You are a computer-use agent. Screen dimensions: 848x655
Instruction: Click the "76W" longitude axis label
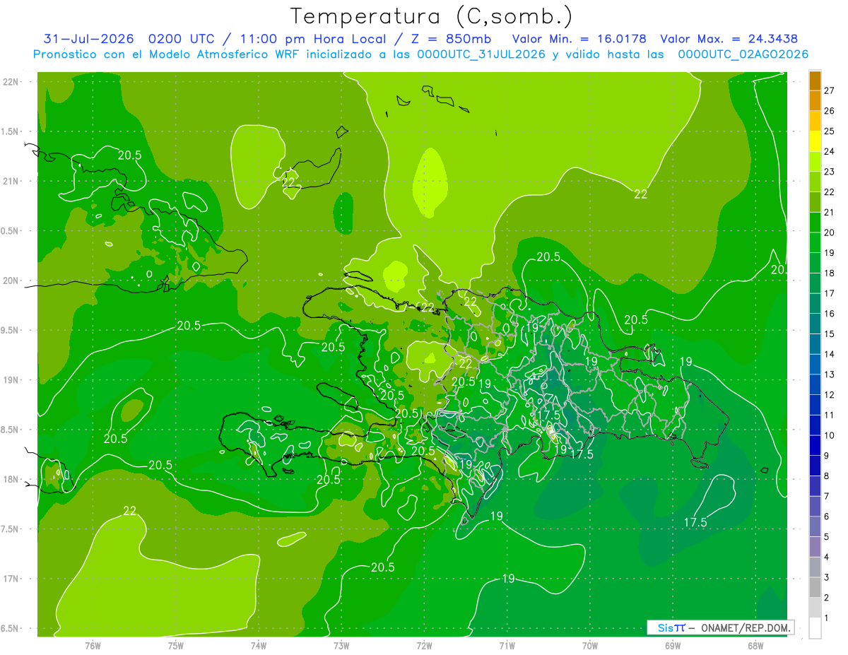pyautogui.click(x=93, y=645)
